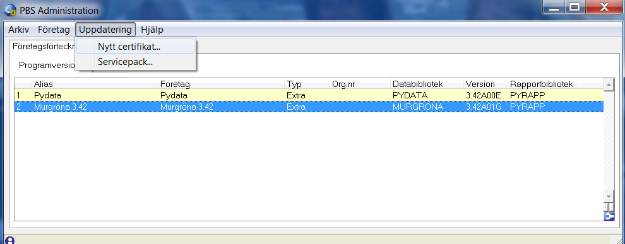Click the user icon in status bar
The width and height of the screenshot is (625, 244).
point(10,240)
